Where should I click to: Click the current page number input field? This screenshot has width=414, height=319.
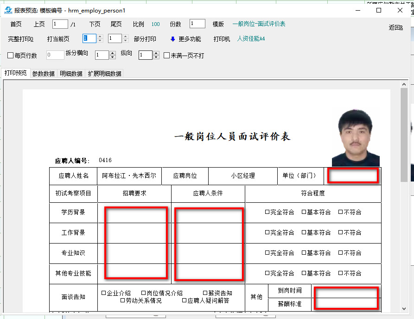point(60,24)
